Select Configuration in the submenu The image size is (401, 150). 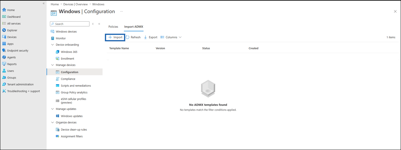click(75, 72)
